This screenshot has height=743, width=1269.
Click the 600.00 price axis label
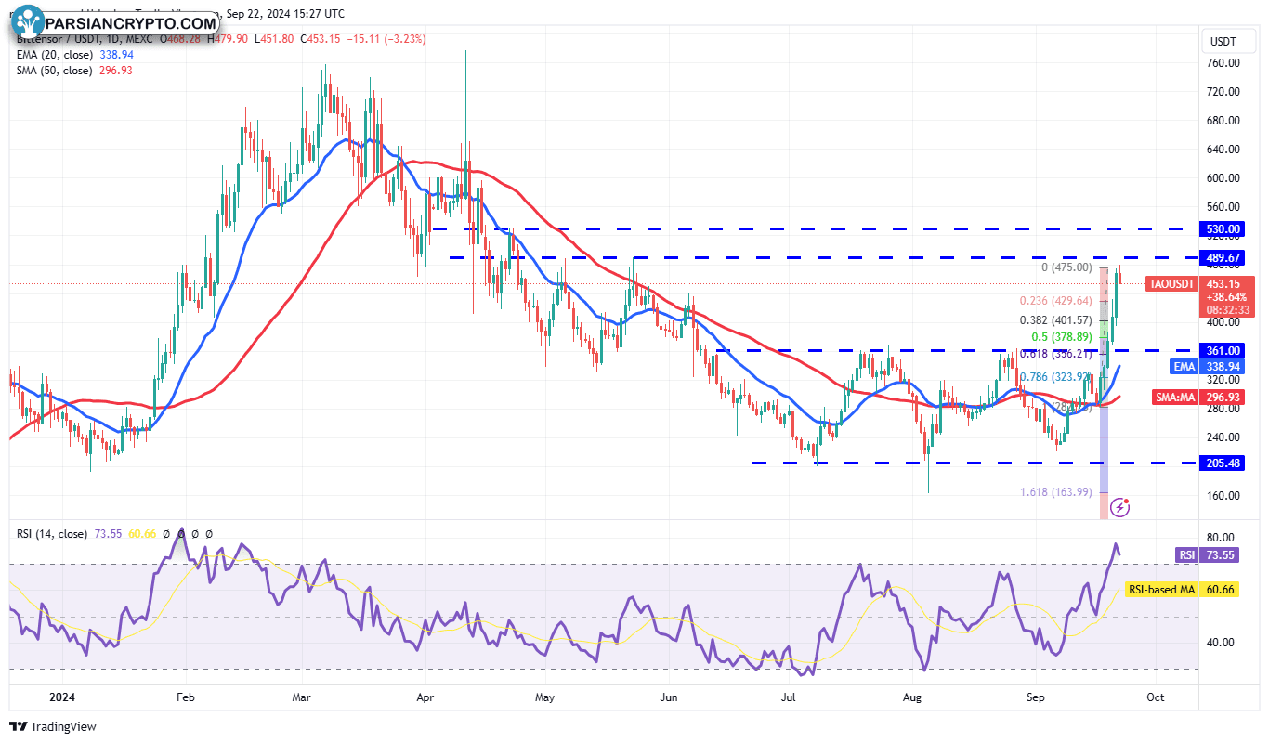(x=1223, y=178)
